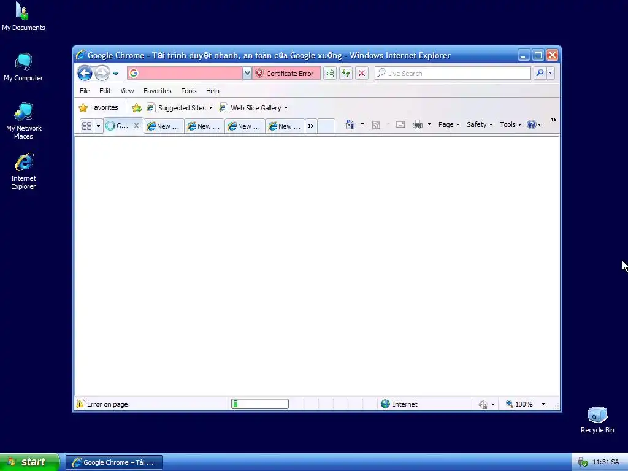Open the Favorites menu in menu bar
The width and height of the screenshot is (628, 471).
click(x=158, y=91)
